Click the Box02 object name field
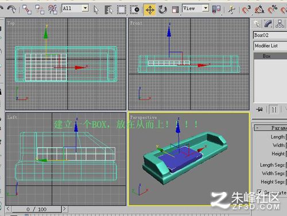The image size is (287, 216). [270, 35]
